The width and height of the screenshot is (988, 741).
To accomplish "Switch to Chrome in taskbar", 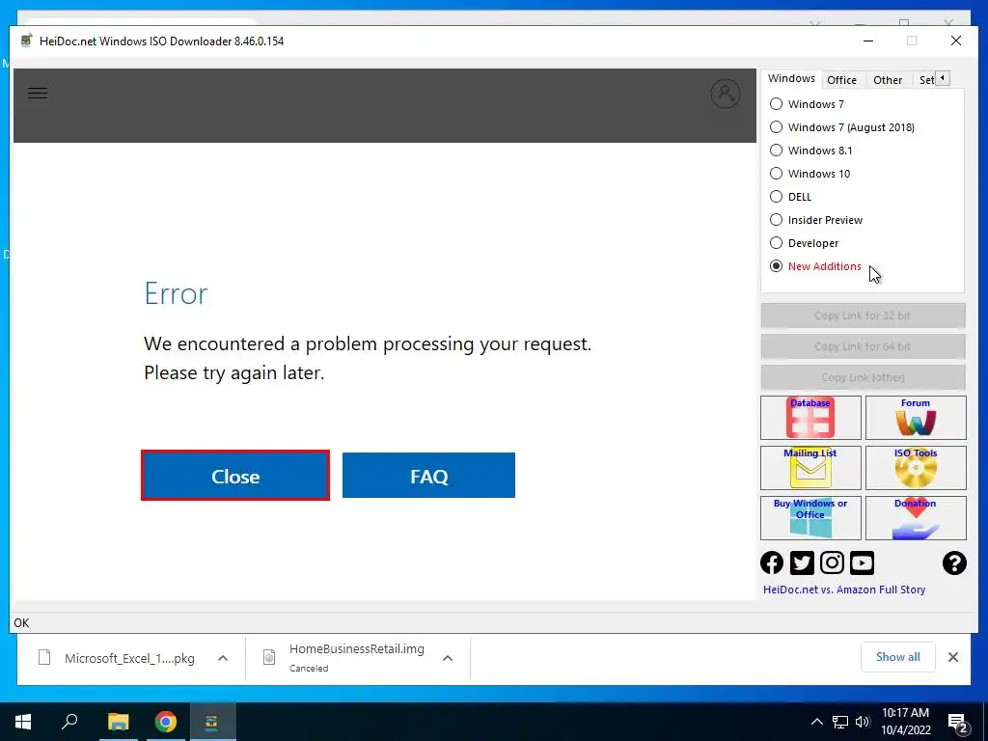I will pos(166,722).
